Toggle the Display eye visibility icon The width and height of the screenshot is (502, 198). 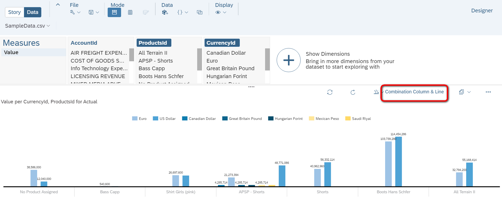(x=218, y=12)
